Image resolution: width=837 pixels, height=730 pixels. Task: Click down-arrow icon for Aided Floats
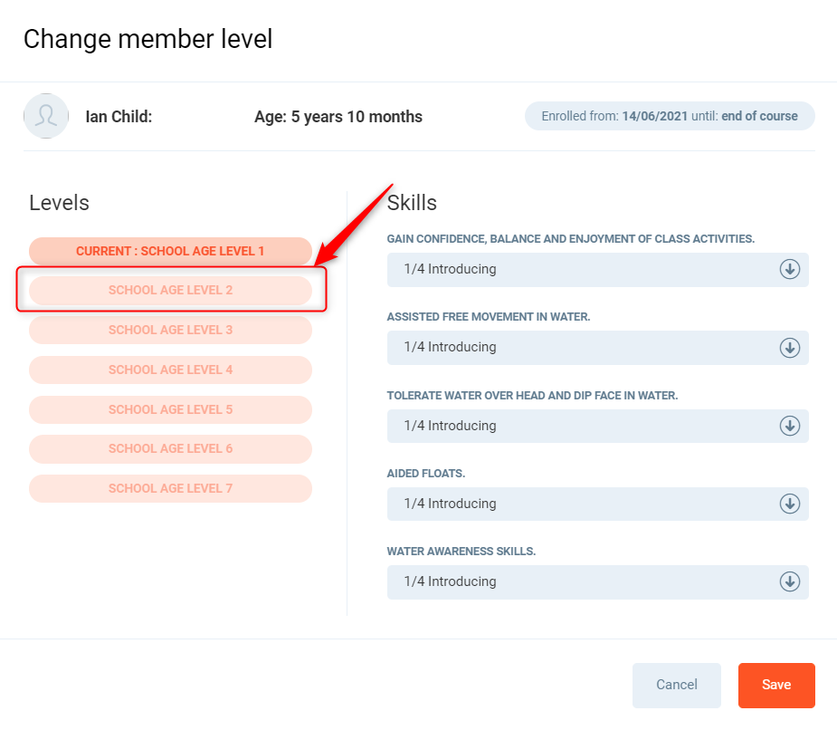point(789,504)
